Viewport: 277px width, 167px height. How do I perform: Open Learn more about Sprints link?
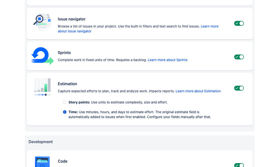[x=167, y=60]
